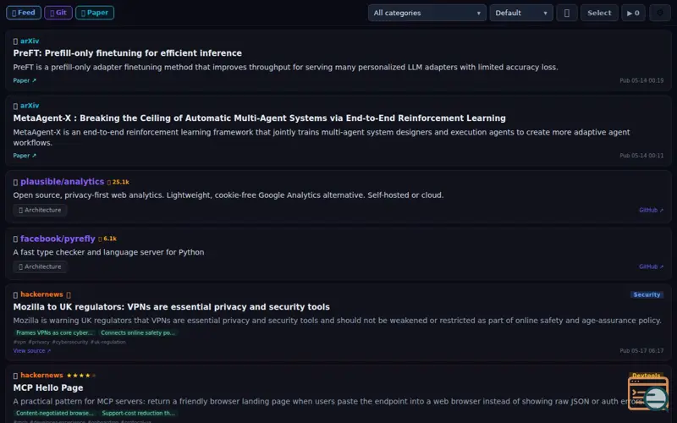Open the Default sort dropdown

(x=521, y=13)
